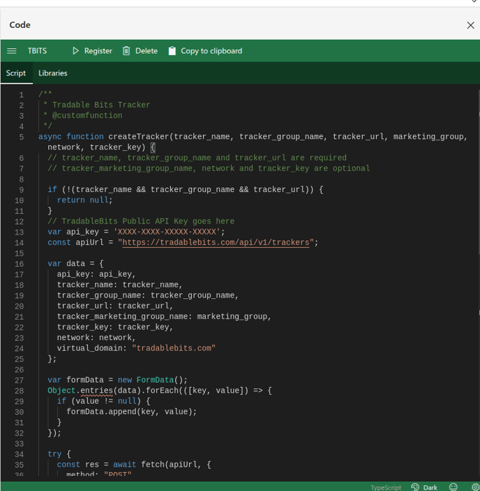This screenshot has width=480, height=491.
Task: Click the Delete trash icon
Action: coord(126,51)
